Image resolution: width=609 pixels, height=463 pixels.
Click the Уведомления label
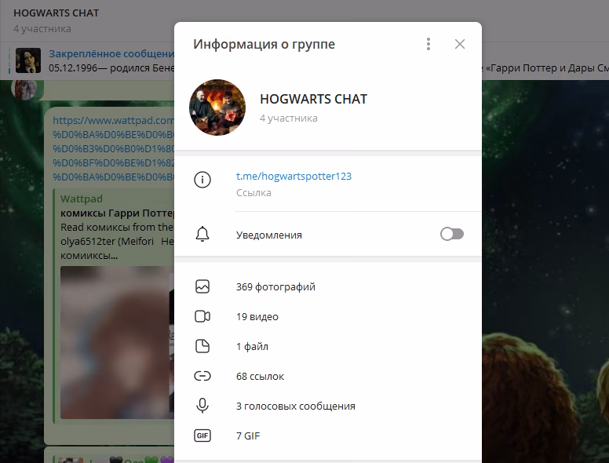tap(268, 235)
